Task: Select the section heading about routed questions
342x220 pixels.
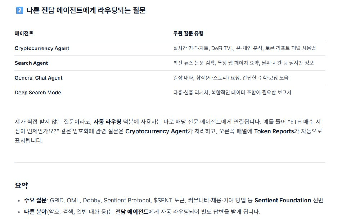Action: point(86,10)
